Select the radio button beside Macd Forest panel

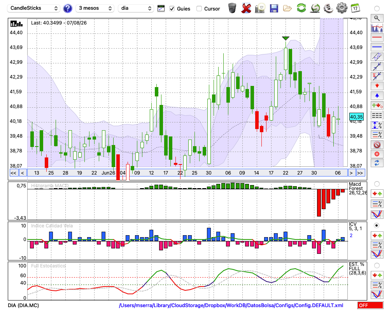click(377, 184)
